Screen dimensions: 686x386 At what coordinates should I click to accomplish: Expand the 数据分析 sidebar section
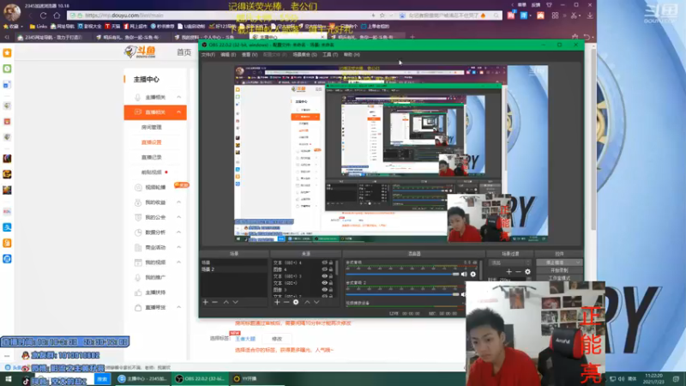pyautogui.click(x=179, y=232)
